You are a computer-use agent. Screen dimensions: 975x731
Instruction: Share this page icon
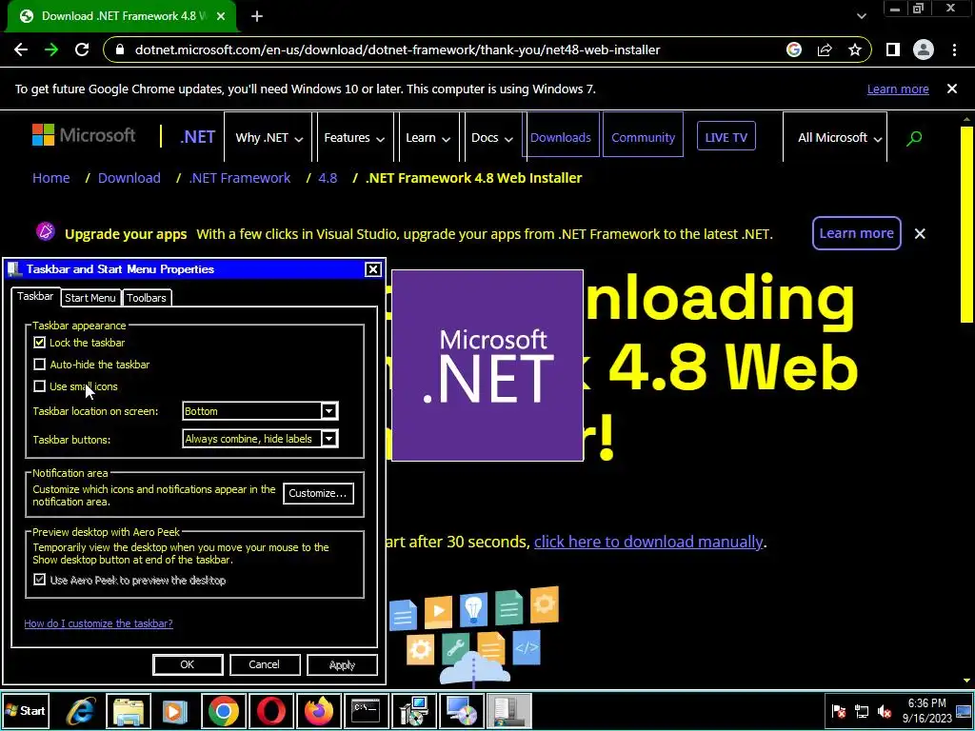tap(825, 49)
